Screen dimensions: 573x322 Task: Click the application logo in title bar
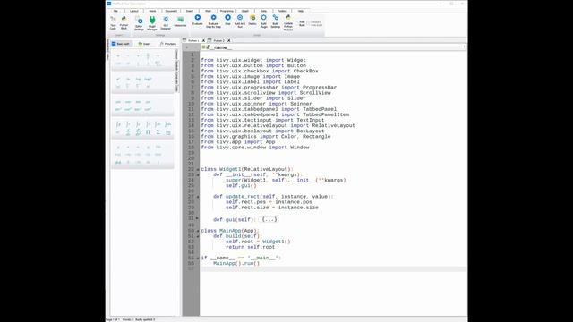point(109,4)
